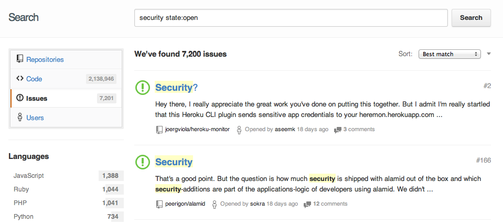Filter results by JavaScript language
The height and width of the screenshot is (224, 503).
click(x=28, y=176)
